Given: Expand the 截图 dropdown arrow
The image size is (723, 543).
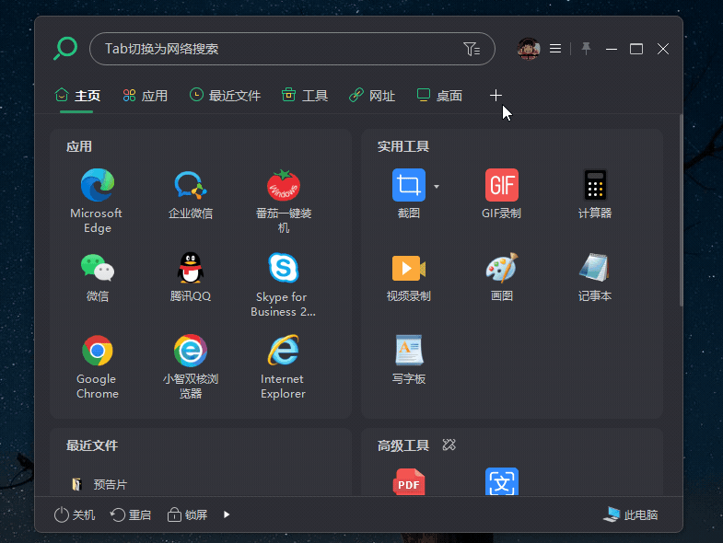Looking at the screenshot, I should pyautogui.click(x=437, y=186).
